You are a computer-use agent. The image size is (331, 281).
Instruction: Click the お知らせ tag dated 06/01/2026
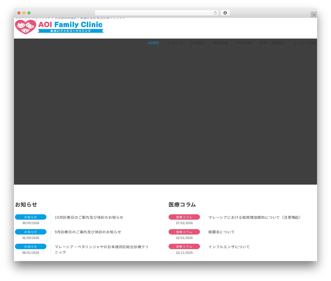click(31, 247)
